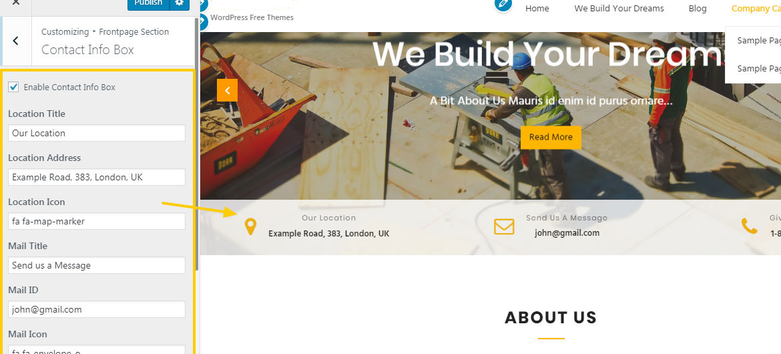This screenshot has width=781, height=354.
Task: Click the envelope mail icon
Action: coord(503,226)
